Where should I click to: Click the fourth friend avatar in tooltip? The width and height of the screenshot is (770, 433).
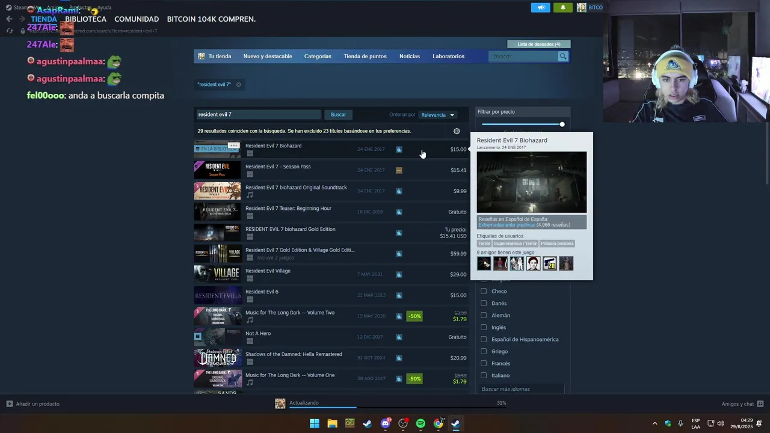(x=534, y=263)
